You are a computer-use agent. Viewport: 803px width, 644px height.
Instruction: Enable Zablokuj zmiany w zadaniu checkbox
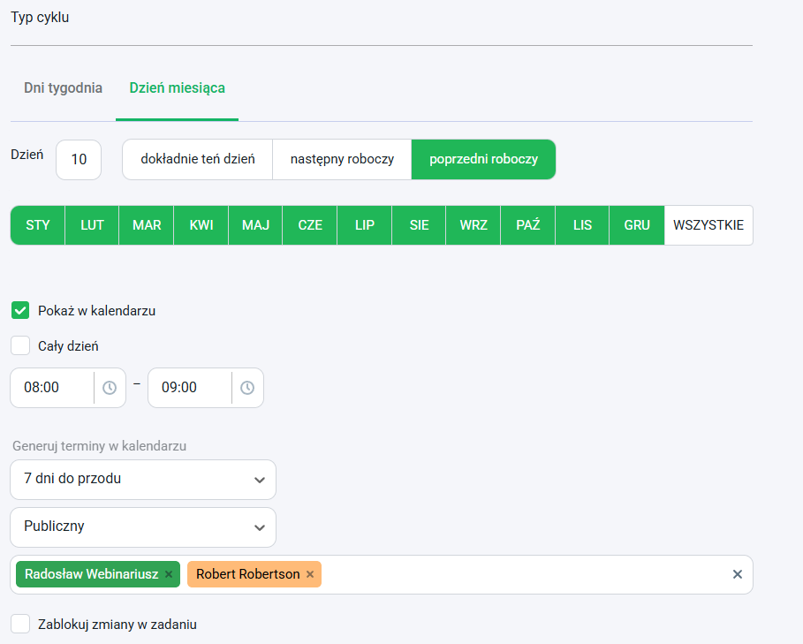(20, 624)
